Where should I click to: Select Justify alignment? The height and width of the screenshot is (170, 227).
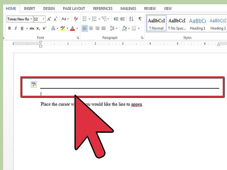104,28
